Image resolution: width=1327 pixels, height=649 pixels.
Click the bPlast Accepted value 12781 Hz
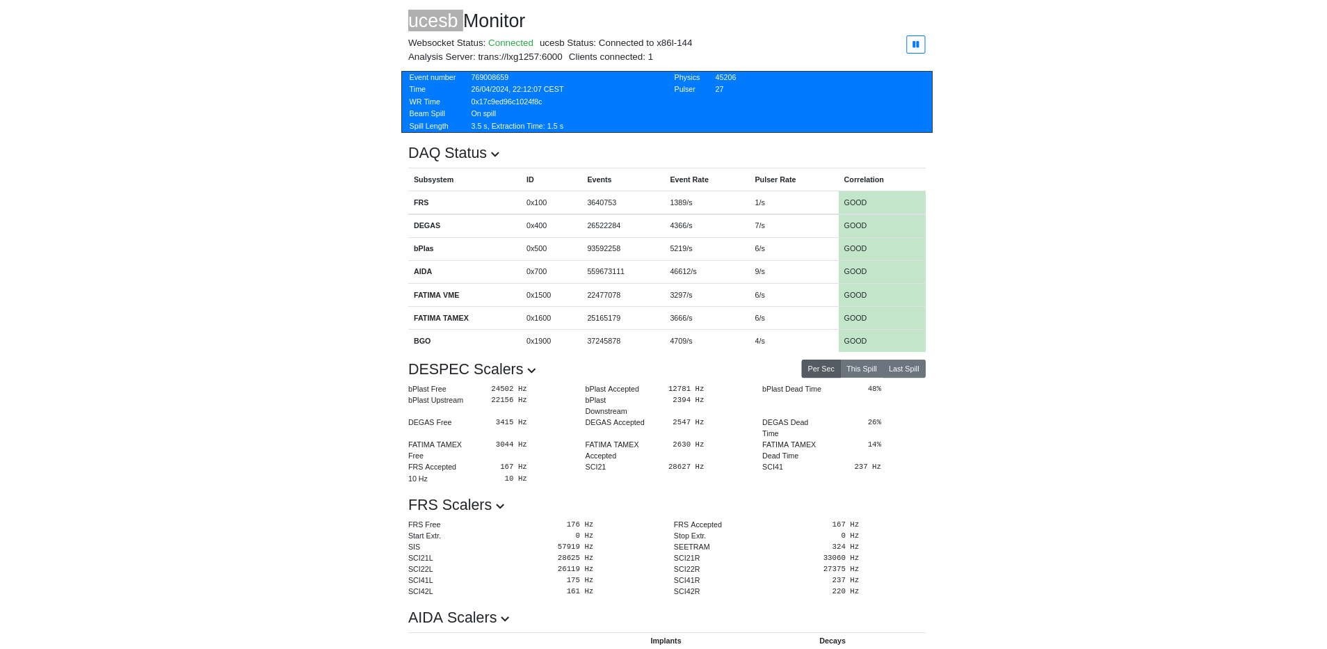click(686, 389)
